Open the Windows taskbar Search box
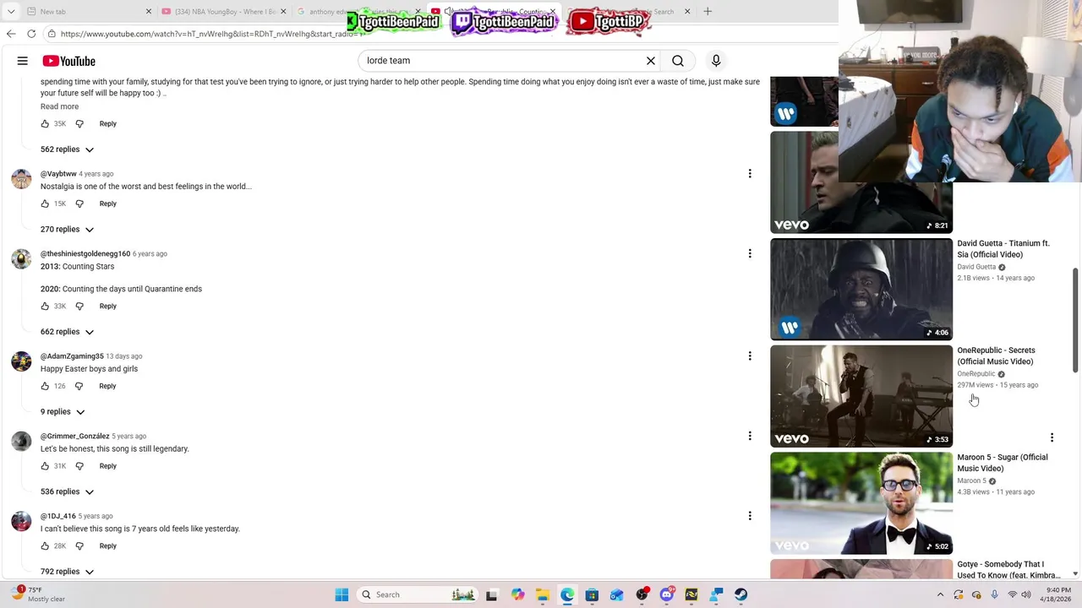The height and width of the screenshot is (608, 1082). 417,594
